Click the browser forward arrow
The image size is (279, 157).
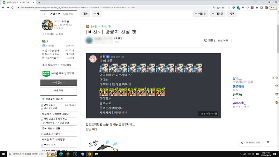click(x=8, y=8)
